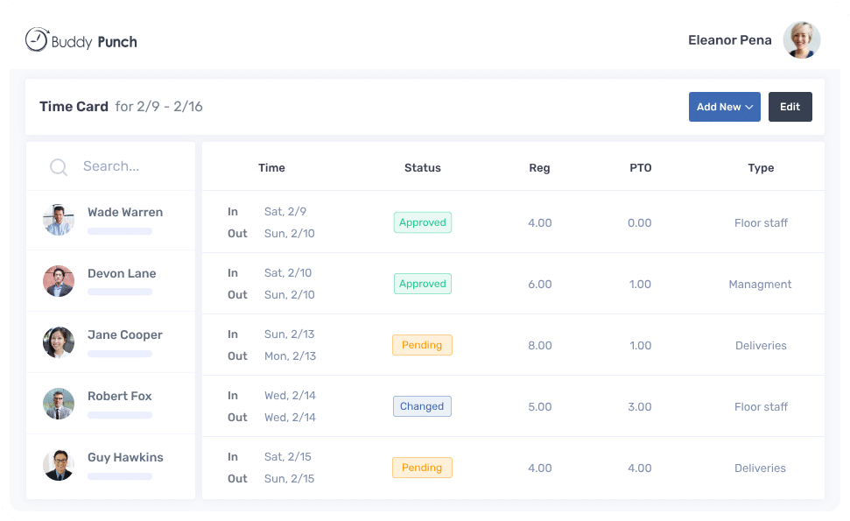
Task: Sort by the Status column header
Action: coord(423,168)
